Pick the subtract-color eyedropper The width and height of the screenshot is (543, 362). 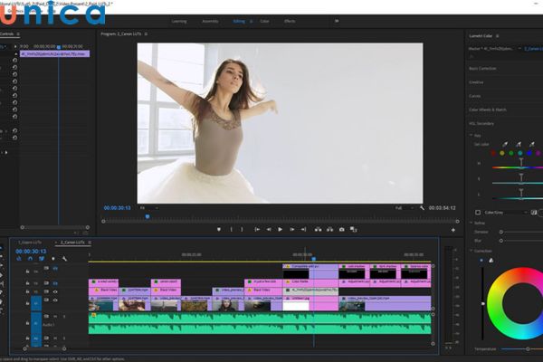(531, 144)
